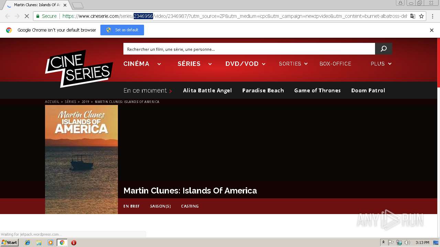The height and width of the screenshot is (247, 440).
Task: Click the show desktop tray icon
Action: pos(436,243)
